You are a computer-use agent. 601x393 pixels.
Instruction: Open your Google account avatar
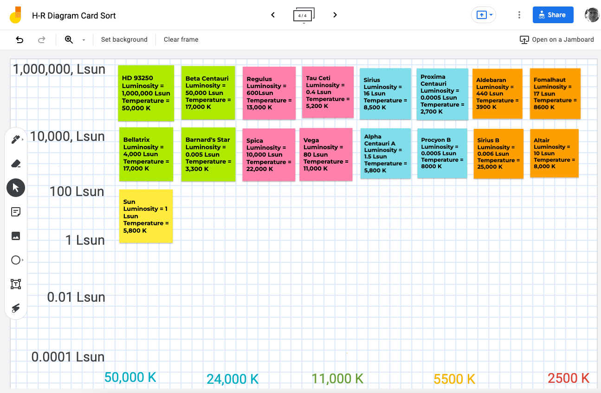click(592, 14)
